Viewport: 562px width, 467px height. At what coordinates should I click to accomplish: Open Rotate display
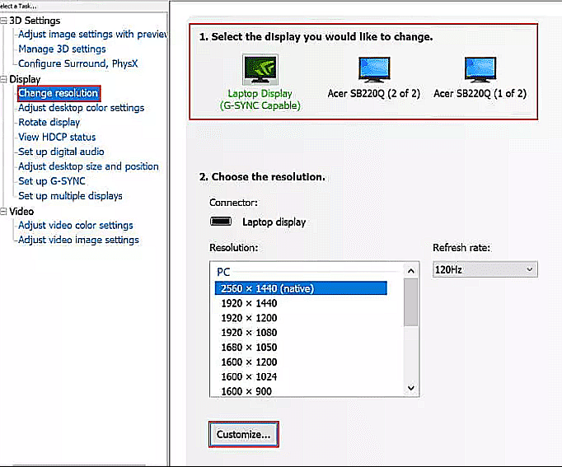pos(49,123)
